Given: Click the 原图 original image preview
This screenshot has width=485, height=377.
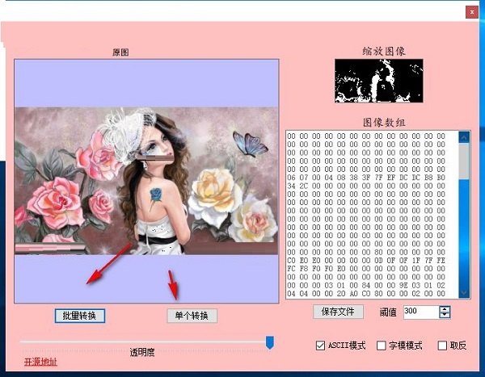Looking at the screenshot, I should [146, 181].
